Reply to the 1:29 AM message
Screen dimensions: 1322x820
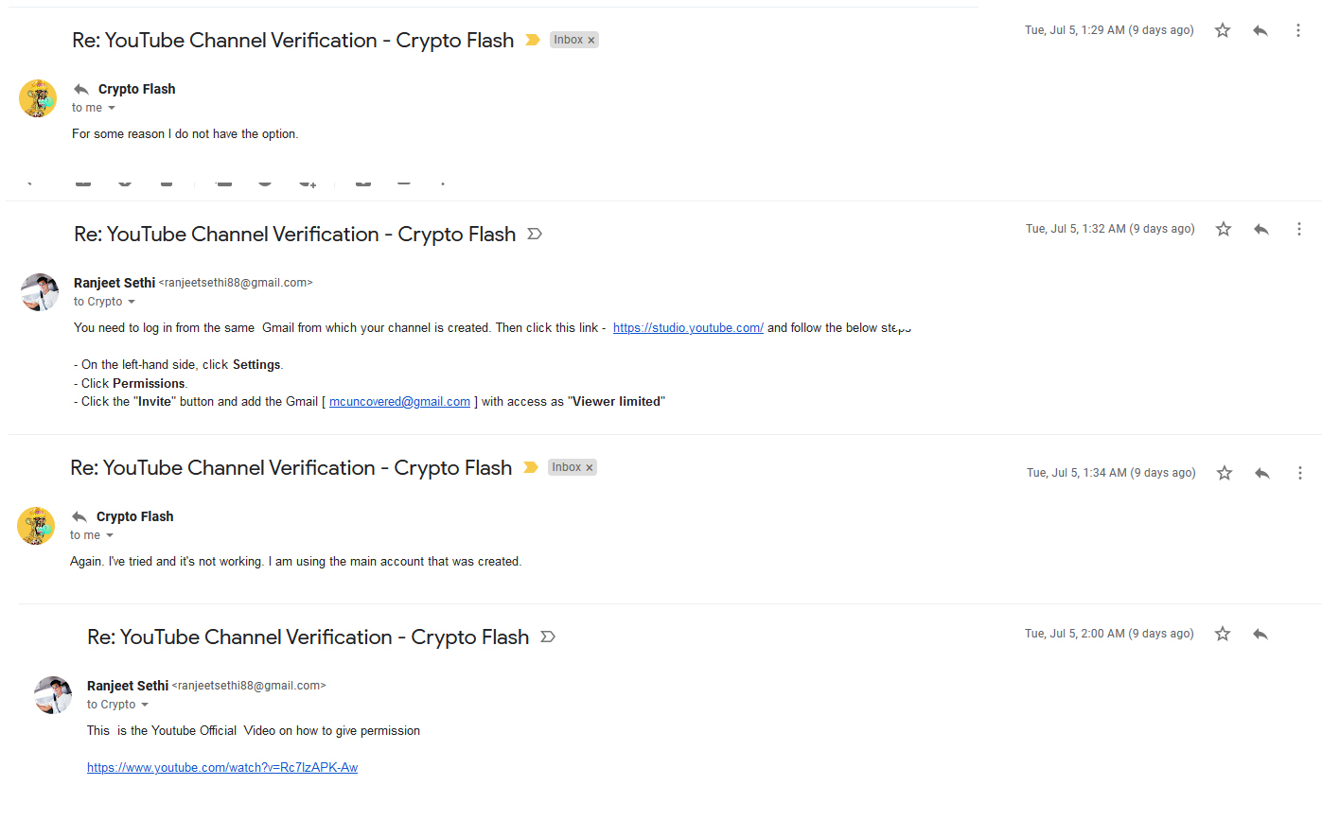pyautogui.click(x=1260, y=30)
